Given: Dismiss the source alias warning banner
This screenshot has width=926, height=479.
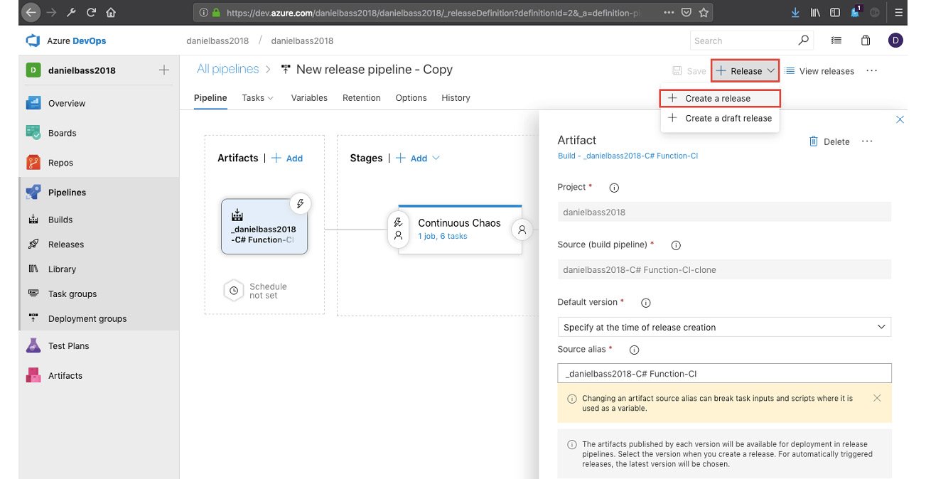Looking at the screenshot, I should [x=877, y=398].
